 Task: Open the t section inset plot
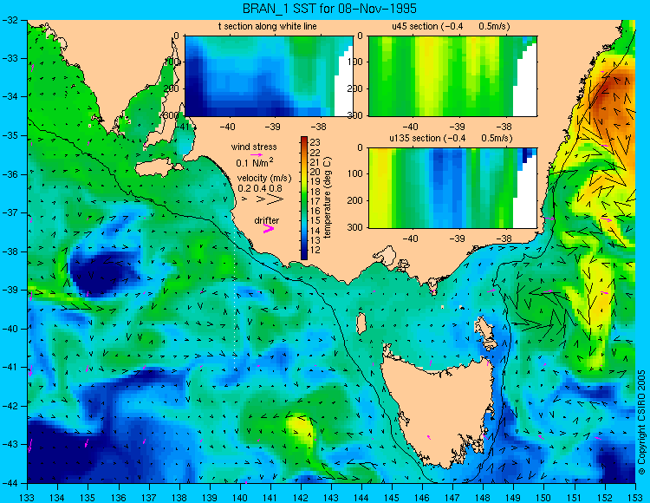[269, 76]
